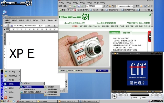Click the pencil wand icon in Opera toolbar
This screenshot has height=103, width=164.
(107, 6)
